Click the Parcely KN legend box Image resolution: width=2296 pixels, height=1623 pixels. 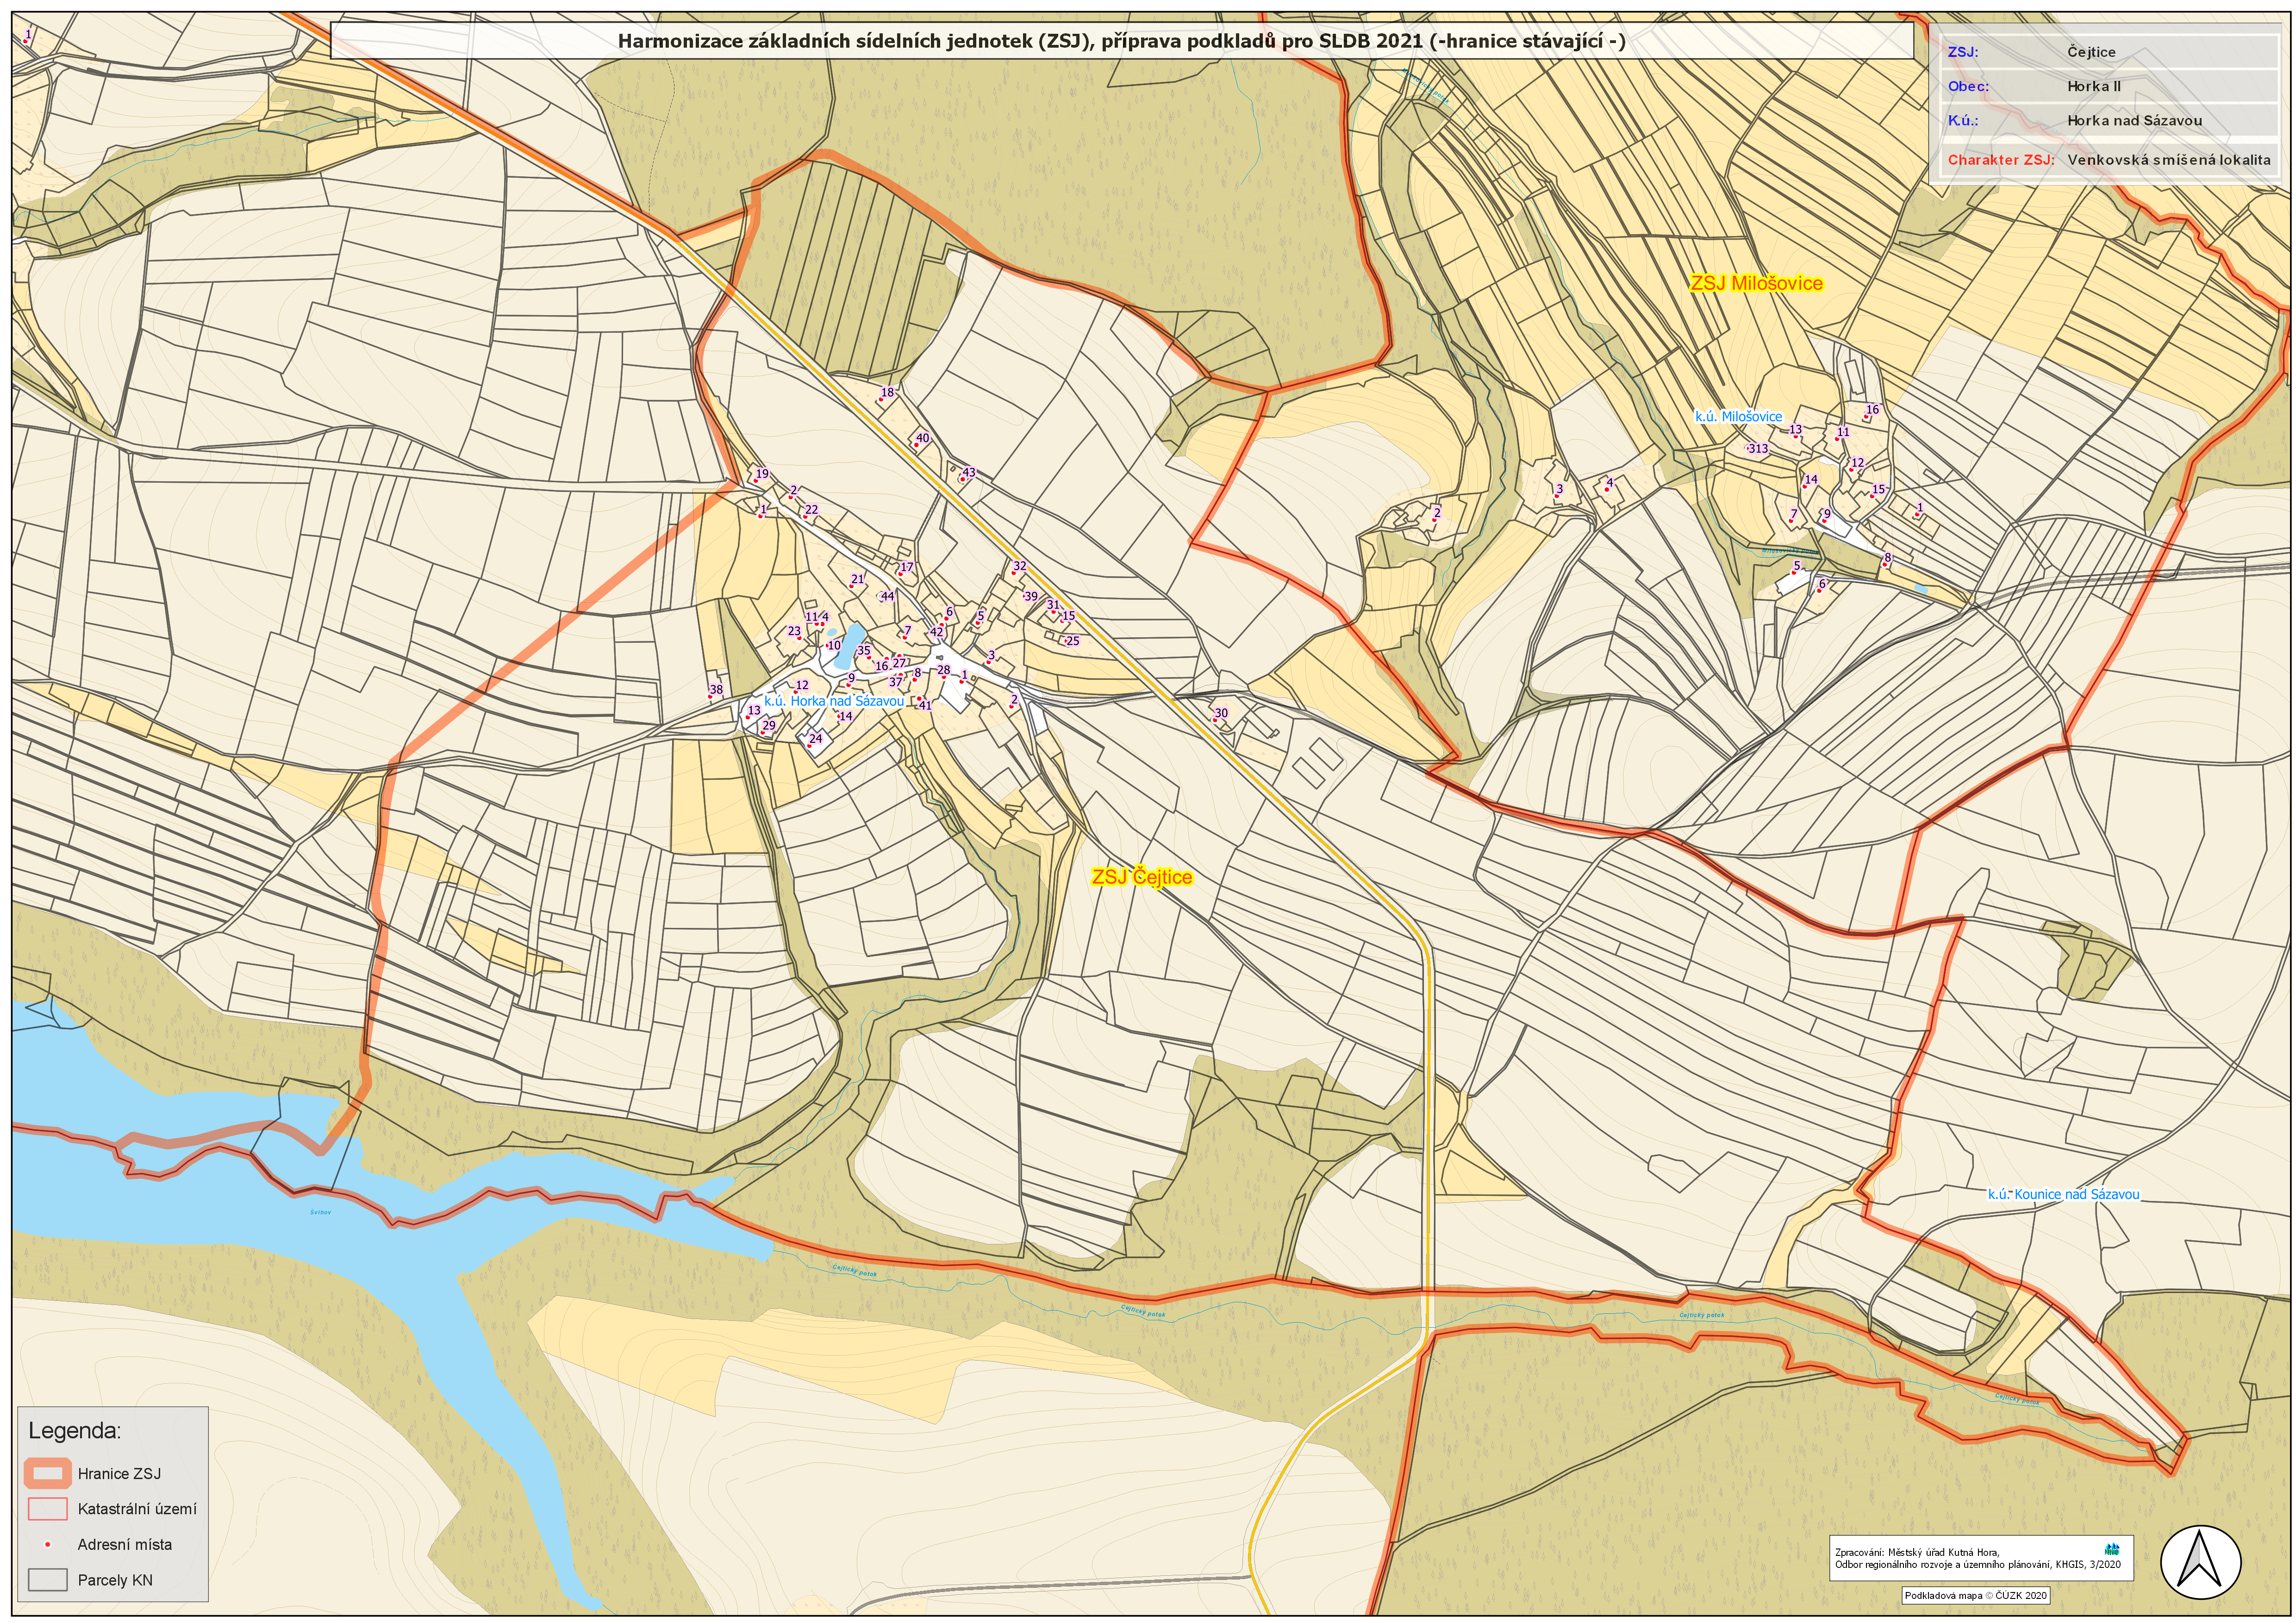[47, 1580]
